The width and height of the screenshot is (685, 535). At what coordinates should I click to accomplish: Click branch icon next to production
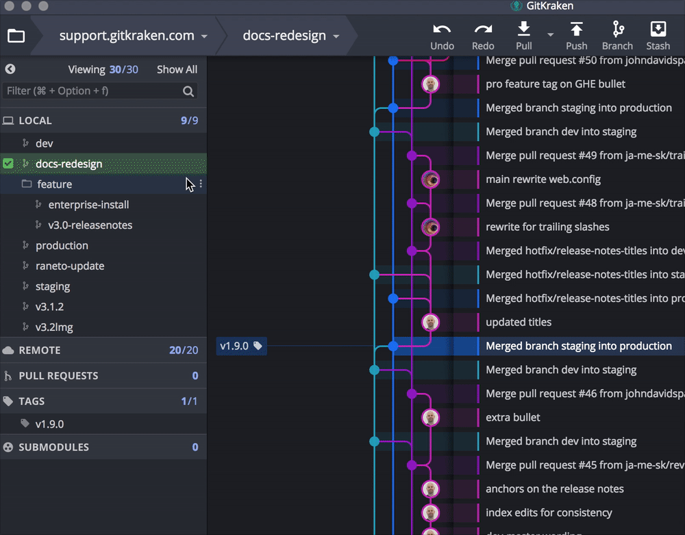click(25, 245)
